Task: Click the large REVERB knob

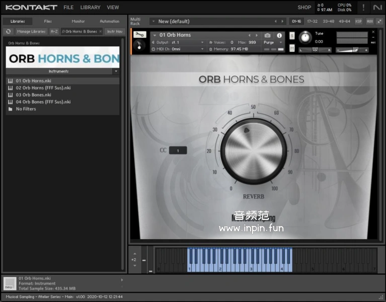Action: coord(253,150)
